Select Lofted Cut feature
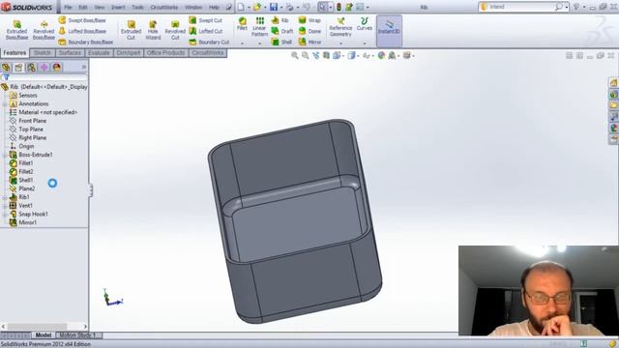 (206, 31)
